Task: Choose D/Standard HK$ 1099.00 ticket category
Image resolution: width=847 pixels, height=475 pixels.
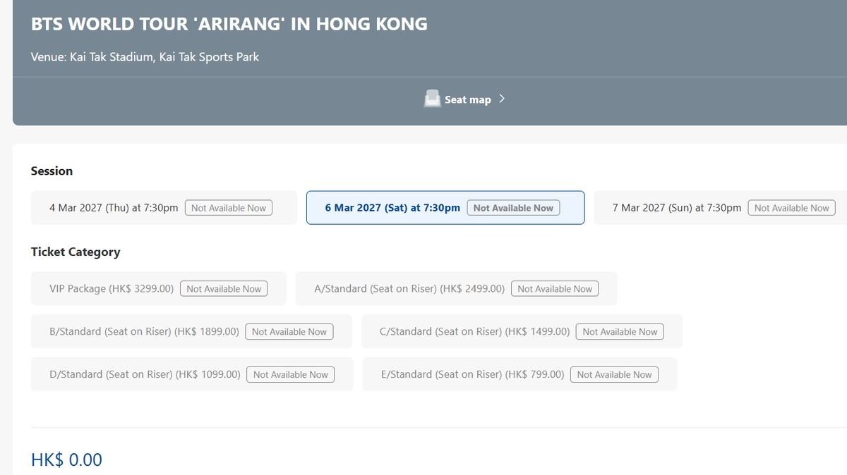Action: (192, 374)
